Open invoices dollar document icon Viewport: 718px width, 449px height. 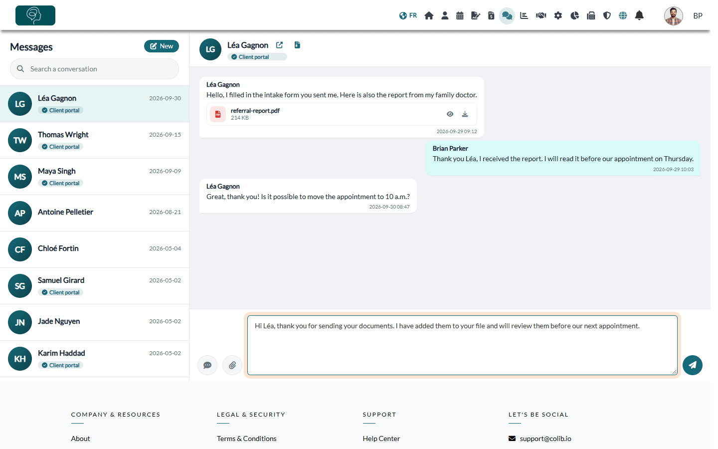[491, 15]
